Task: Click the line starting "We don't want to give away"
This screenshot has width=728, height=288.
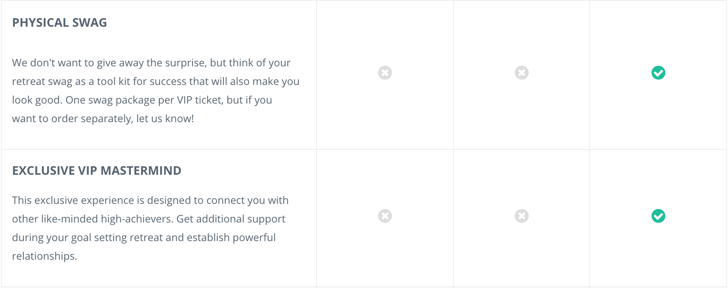Action: pos(151,63)
